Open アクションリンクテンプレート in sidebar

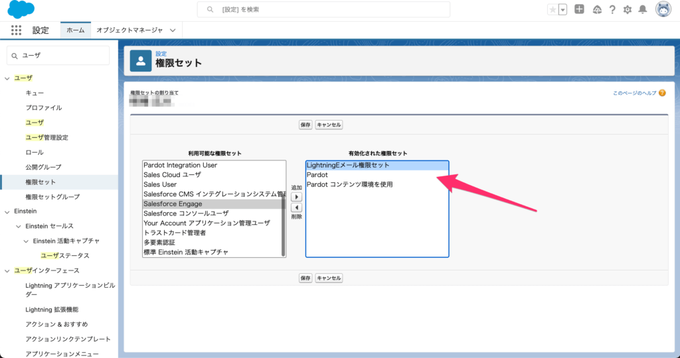click(68, 339)
